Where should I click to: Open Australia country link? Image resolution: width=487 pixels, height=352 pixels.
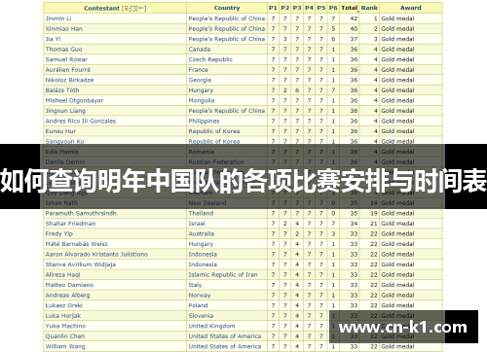point(202,233)
